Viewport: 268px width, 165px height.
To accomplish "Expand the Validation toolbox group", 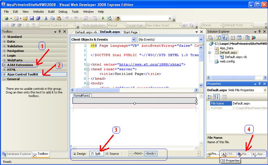I will point(4,46).
